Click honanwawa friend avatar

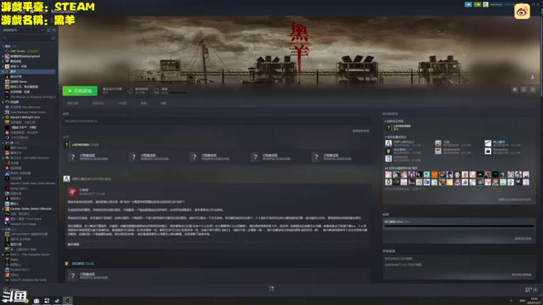pyautogui.click(x=438, y=151)
